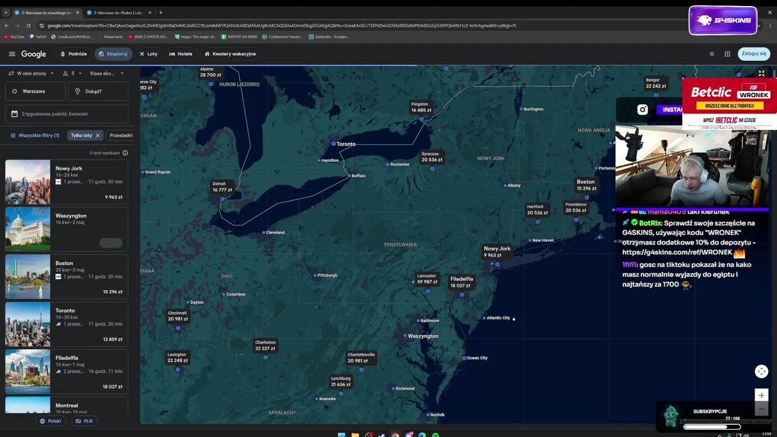Open the Filadelfia result card
The image size is (777, 437).
(x=67, y=371)
